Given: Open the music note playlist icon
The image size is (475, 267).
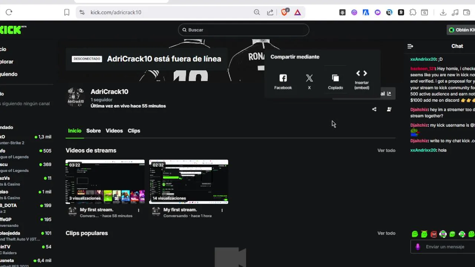Looking at the screenshot, I should tap(455, 12).
